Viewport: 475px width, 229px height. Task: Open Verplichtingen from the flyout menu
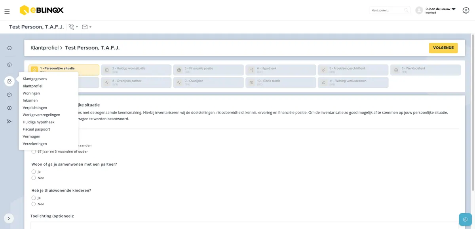35,108
